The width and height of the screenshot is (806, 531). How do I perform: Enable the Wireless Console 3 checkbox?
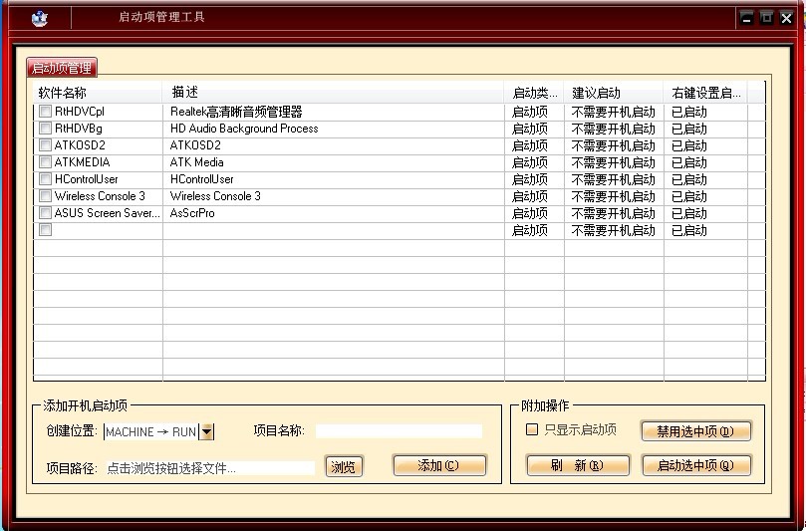[45, 196]
